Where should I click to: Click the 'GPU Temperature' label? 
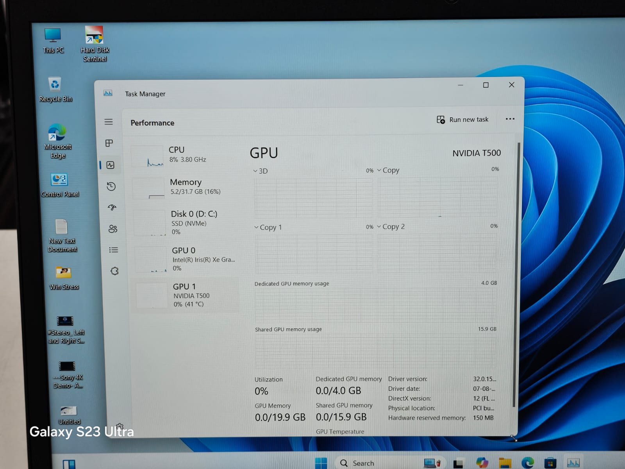click(340, 431)
